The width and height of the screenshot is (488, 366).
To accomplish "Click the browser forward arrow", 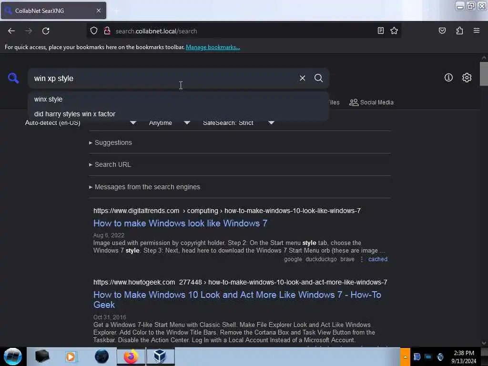I will pyautogui.click(x=29, y=31).
